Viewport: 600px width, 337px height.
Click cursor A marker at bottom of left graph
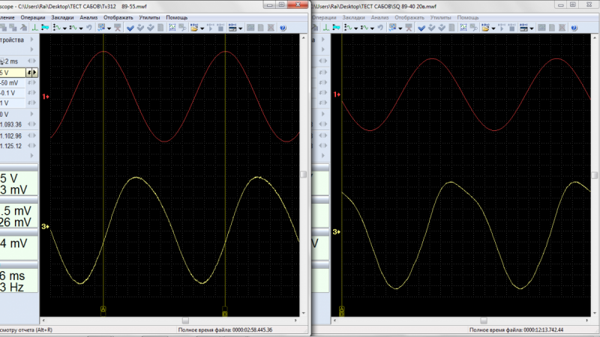click(103, 309)
